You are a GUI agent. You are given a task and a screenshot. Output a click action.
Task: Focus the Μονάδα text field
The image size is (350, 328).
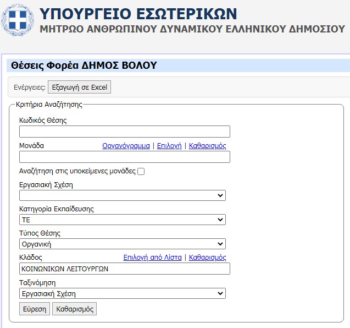click(125, 157)
